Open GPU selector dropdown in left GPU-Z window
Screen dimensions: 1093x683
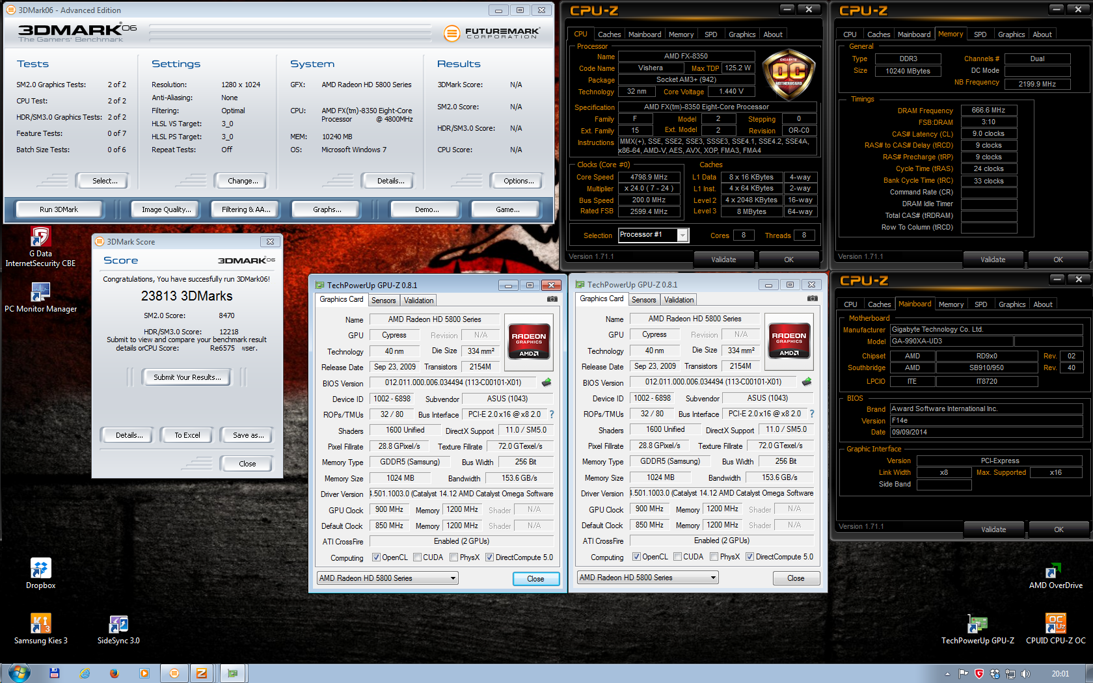387,578
